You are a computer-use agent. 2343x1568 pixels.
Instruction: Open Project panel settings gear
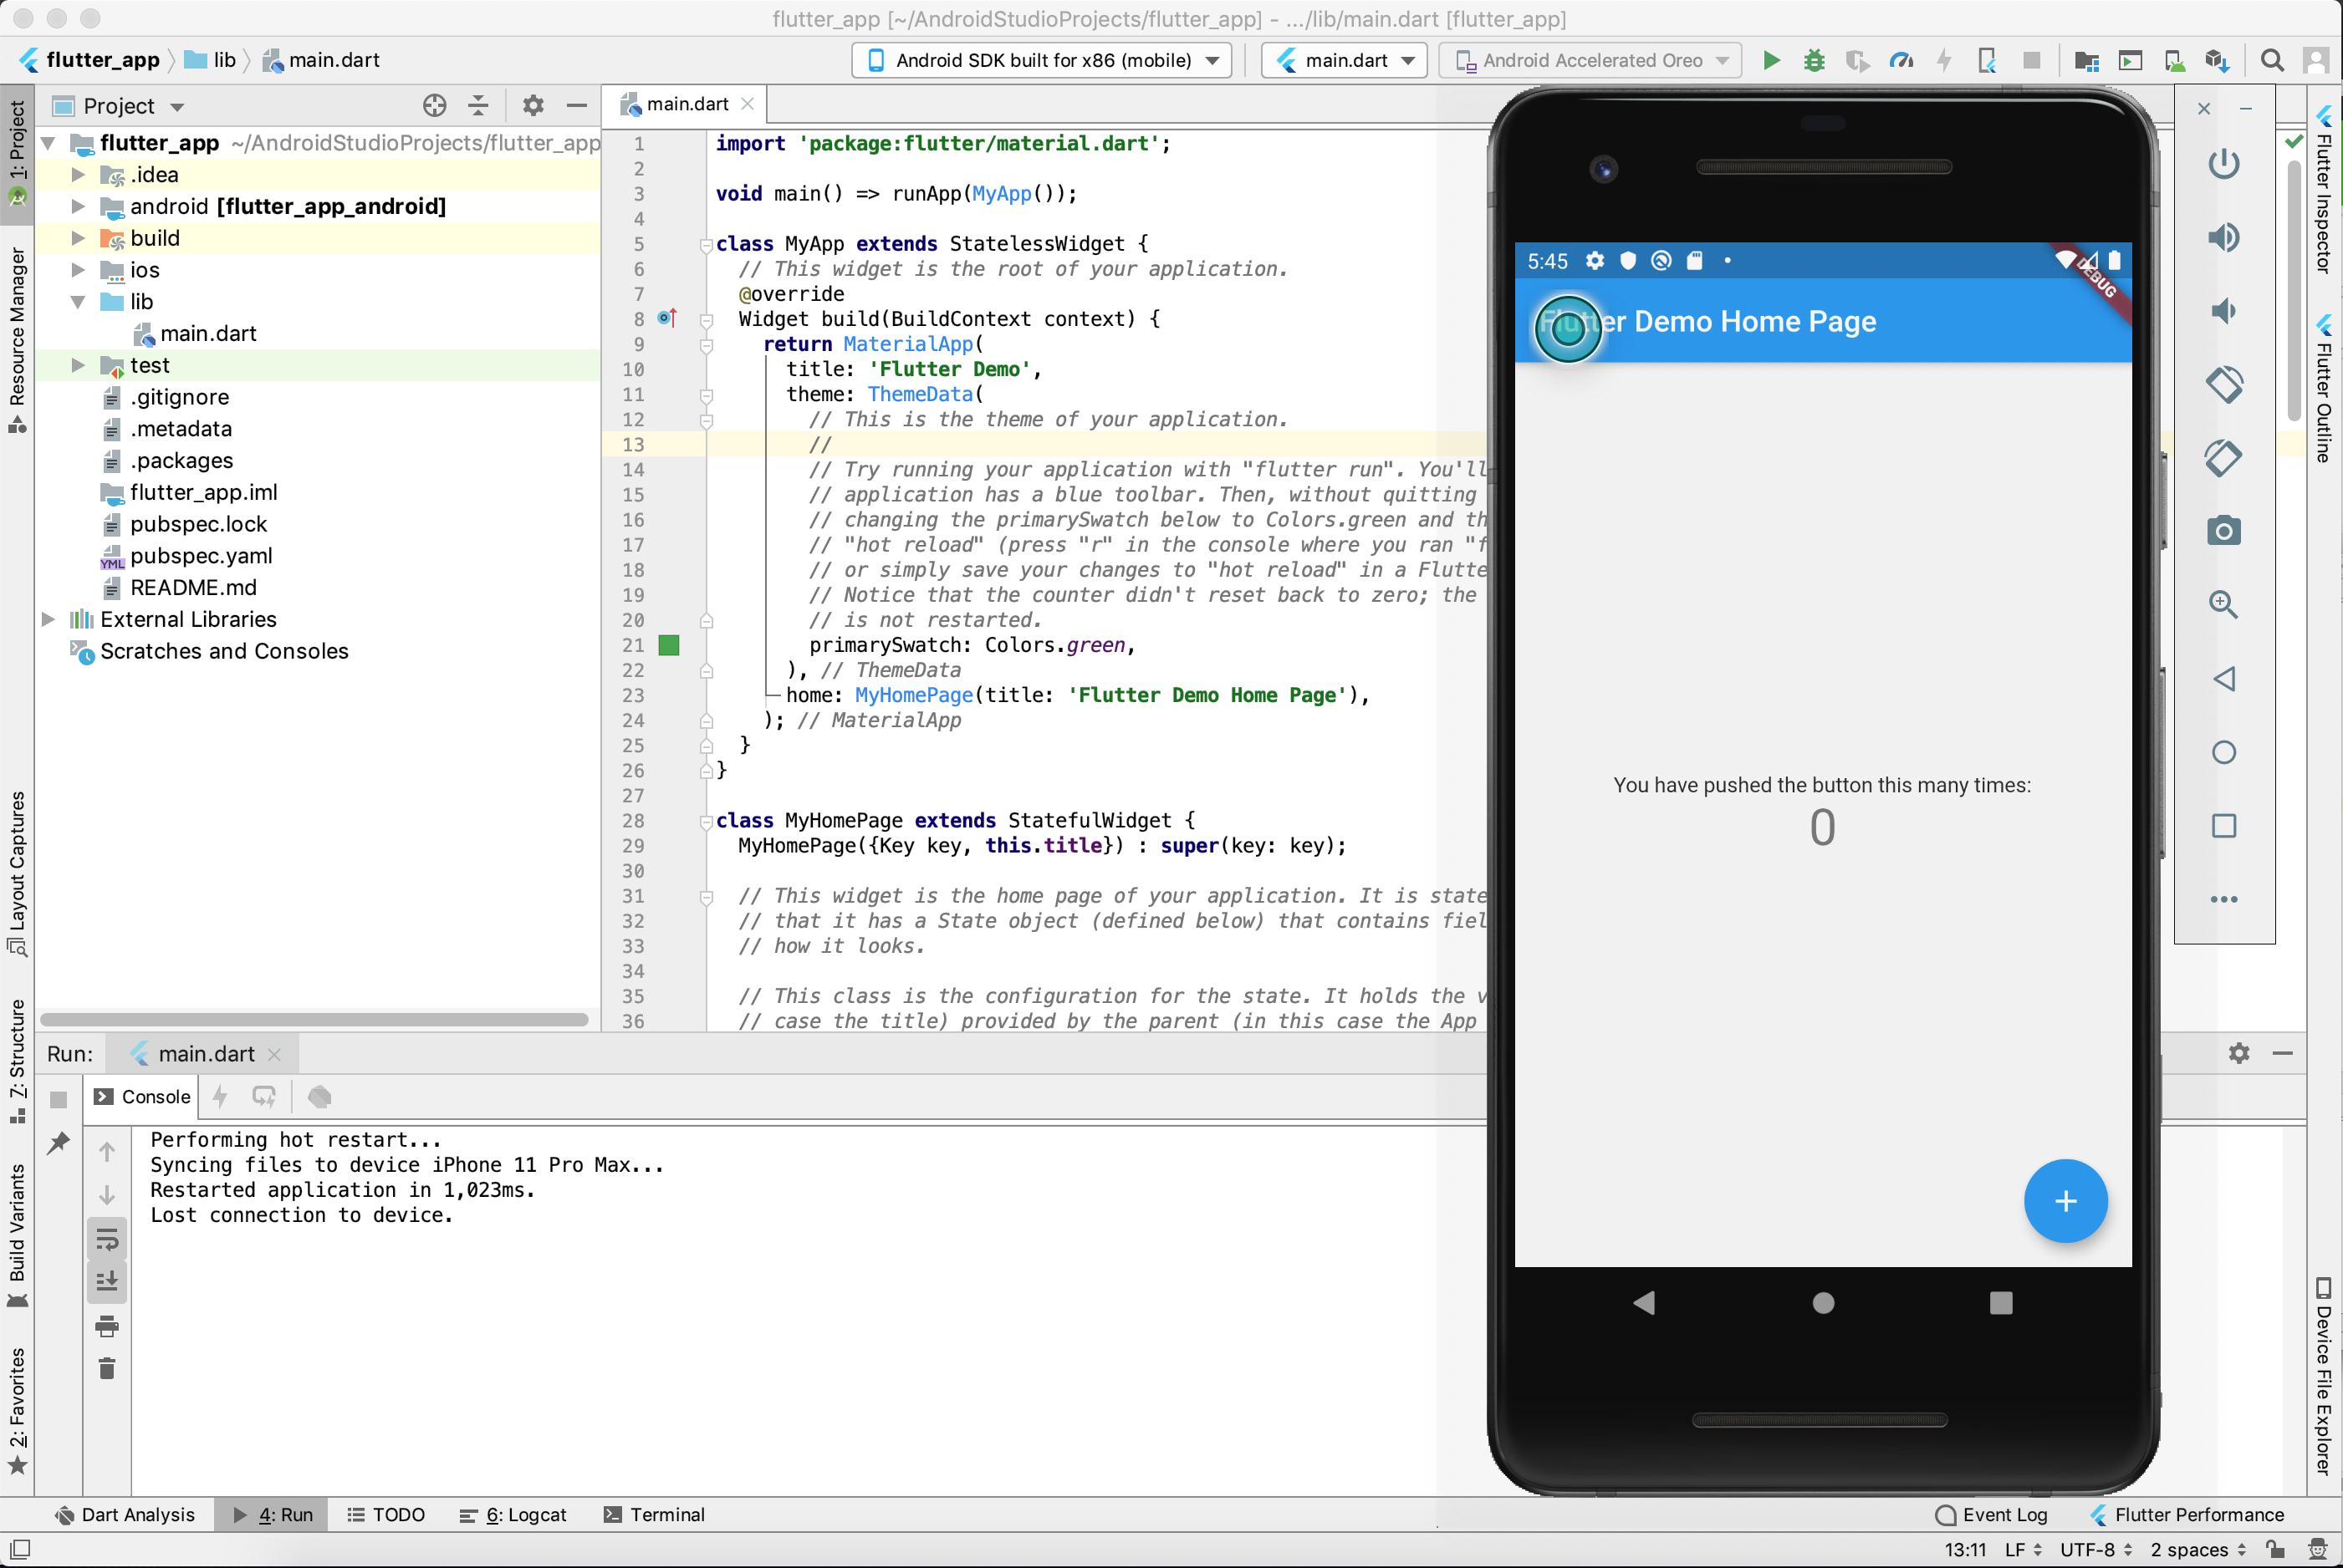pos(532,105)
